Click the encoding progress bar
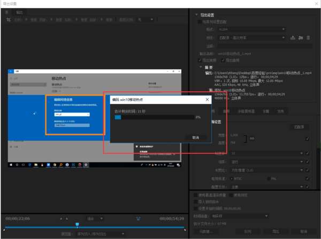Screen dimensions: 321x239 click(x=154, y=117)
